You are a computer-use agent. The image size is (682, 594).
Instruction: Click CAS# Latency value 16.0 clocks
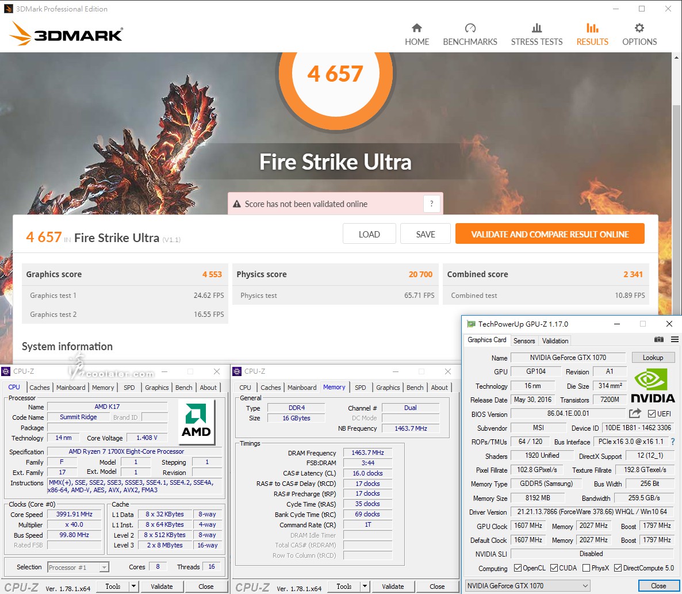point(367,473)
